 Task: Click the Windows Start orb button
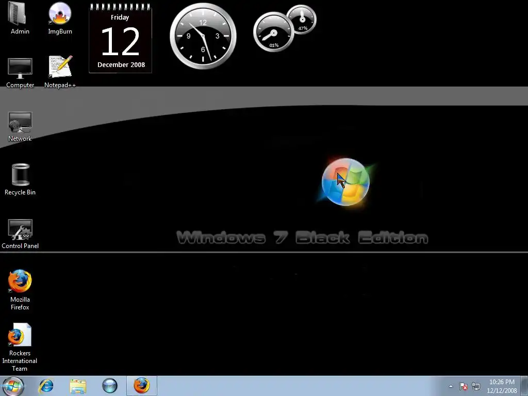pos(13,386)
